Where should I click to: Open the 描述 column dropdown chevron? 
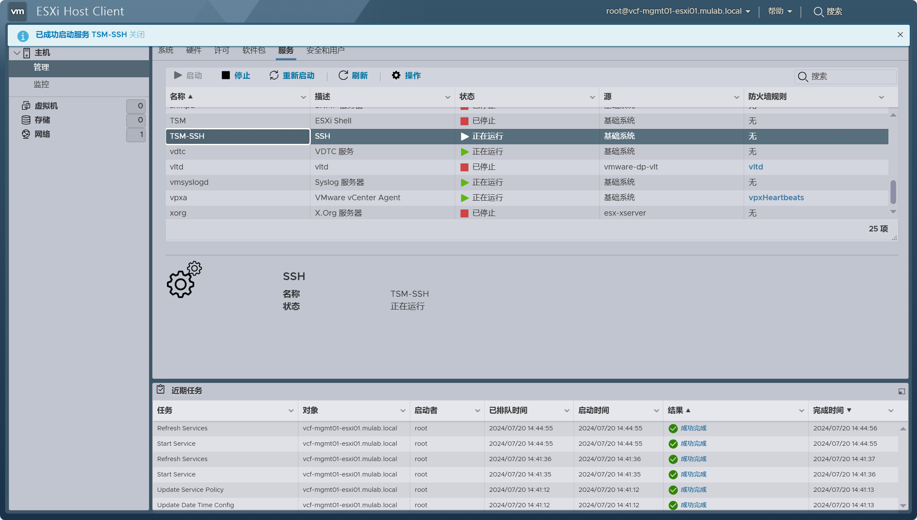[447, 97]
